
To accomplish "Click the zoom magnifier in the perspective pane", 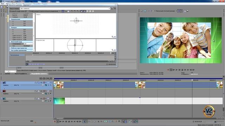I will click(x=112, y=50).
